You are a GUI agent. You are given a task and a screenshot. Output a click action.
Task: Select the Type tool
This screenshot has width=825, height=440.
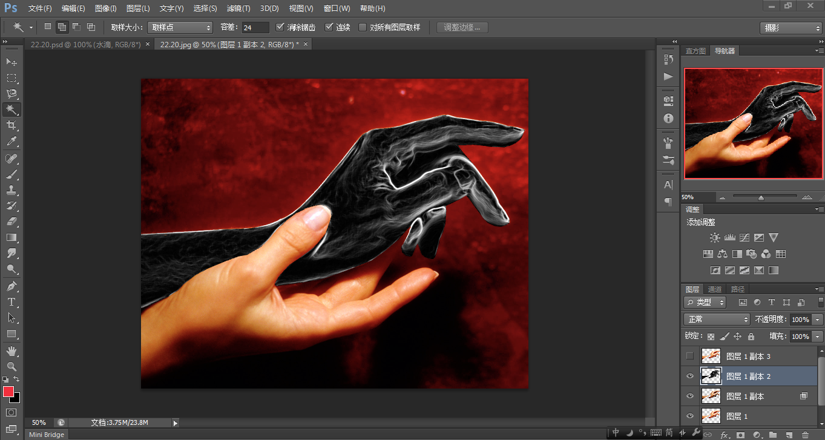tap(12, 302)
